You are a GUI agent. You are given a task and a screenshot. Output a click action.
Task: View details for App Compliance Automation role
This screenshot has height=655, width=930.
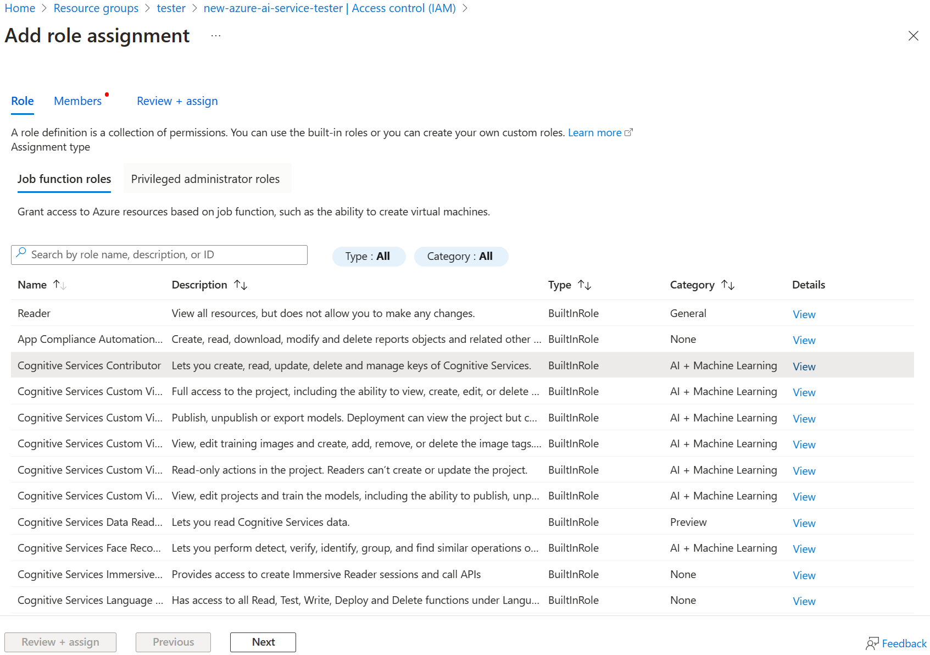[x=804, y=340]
